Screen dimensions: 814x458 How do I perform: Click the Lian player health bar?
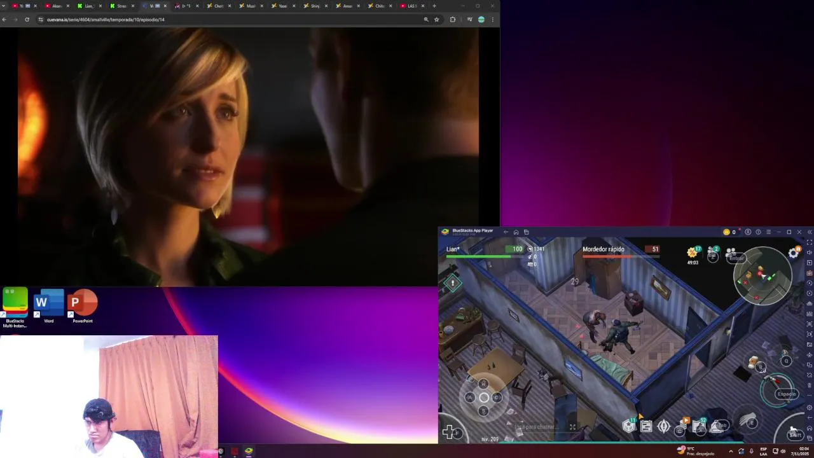tap(485, 256)
